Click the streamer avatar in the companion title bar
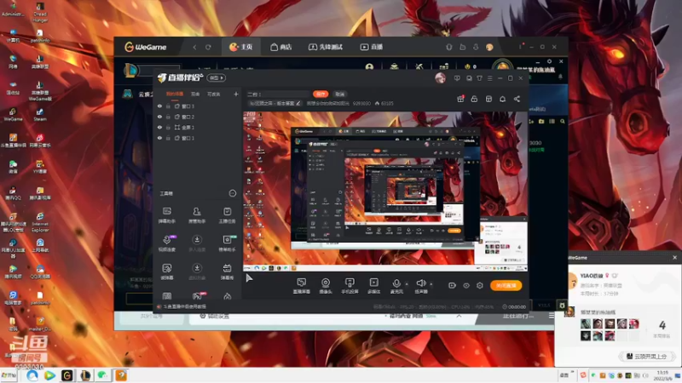Screen dimensions: 682x383 [x=440, y=78]
